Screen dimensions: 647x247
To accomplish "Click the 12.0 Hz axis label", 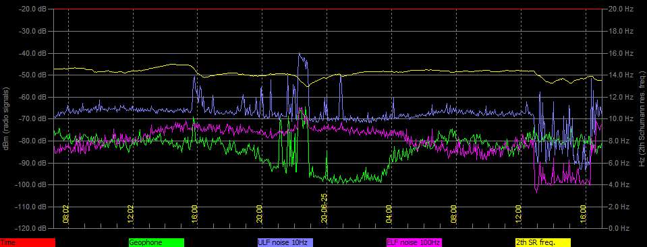I will 621,97.
